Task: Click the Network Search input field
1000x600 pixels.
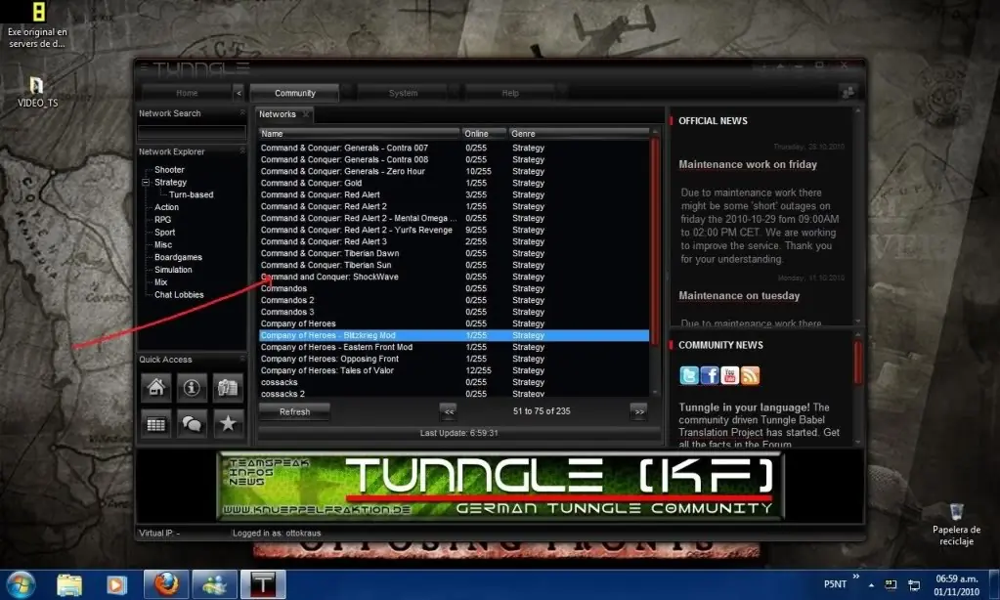Action: click(192, 132)
